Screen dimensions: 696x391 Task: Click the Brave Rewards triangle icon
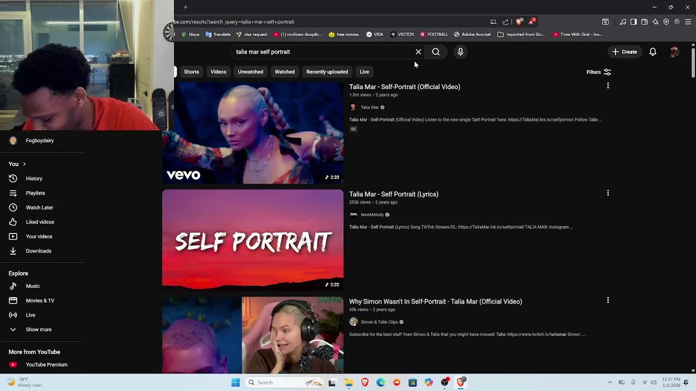tap(531, 22)
